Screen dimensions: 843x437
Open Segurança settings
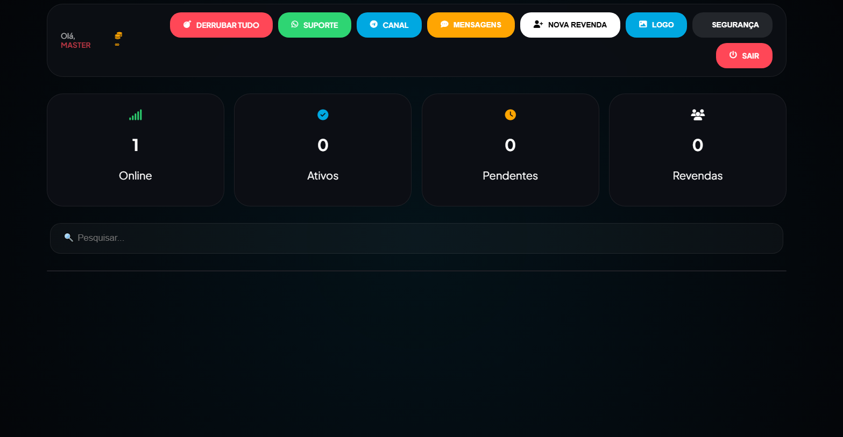point(732,25)
